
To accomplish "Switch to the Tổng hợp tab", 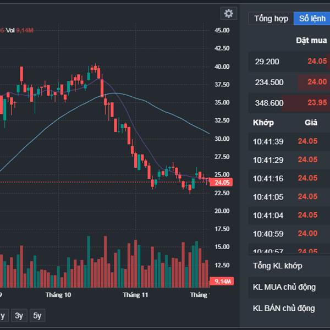I will [x=271, y=19].
